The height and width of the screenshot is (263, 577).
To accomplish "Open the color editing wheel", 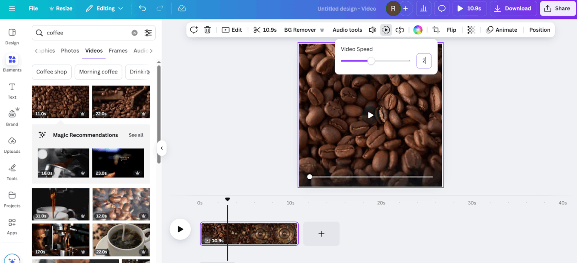I will tap(418, 30).
